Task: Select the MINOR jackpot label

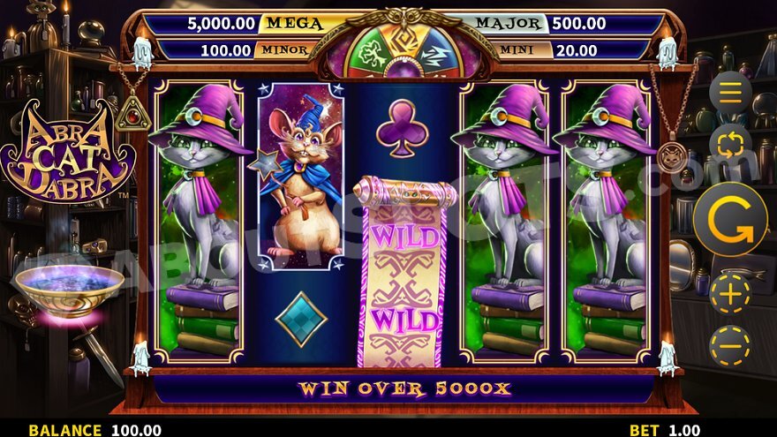Action: click(284, 50)
